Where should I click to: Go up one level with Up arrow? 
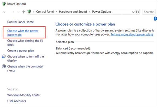(x=24, y=12)
